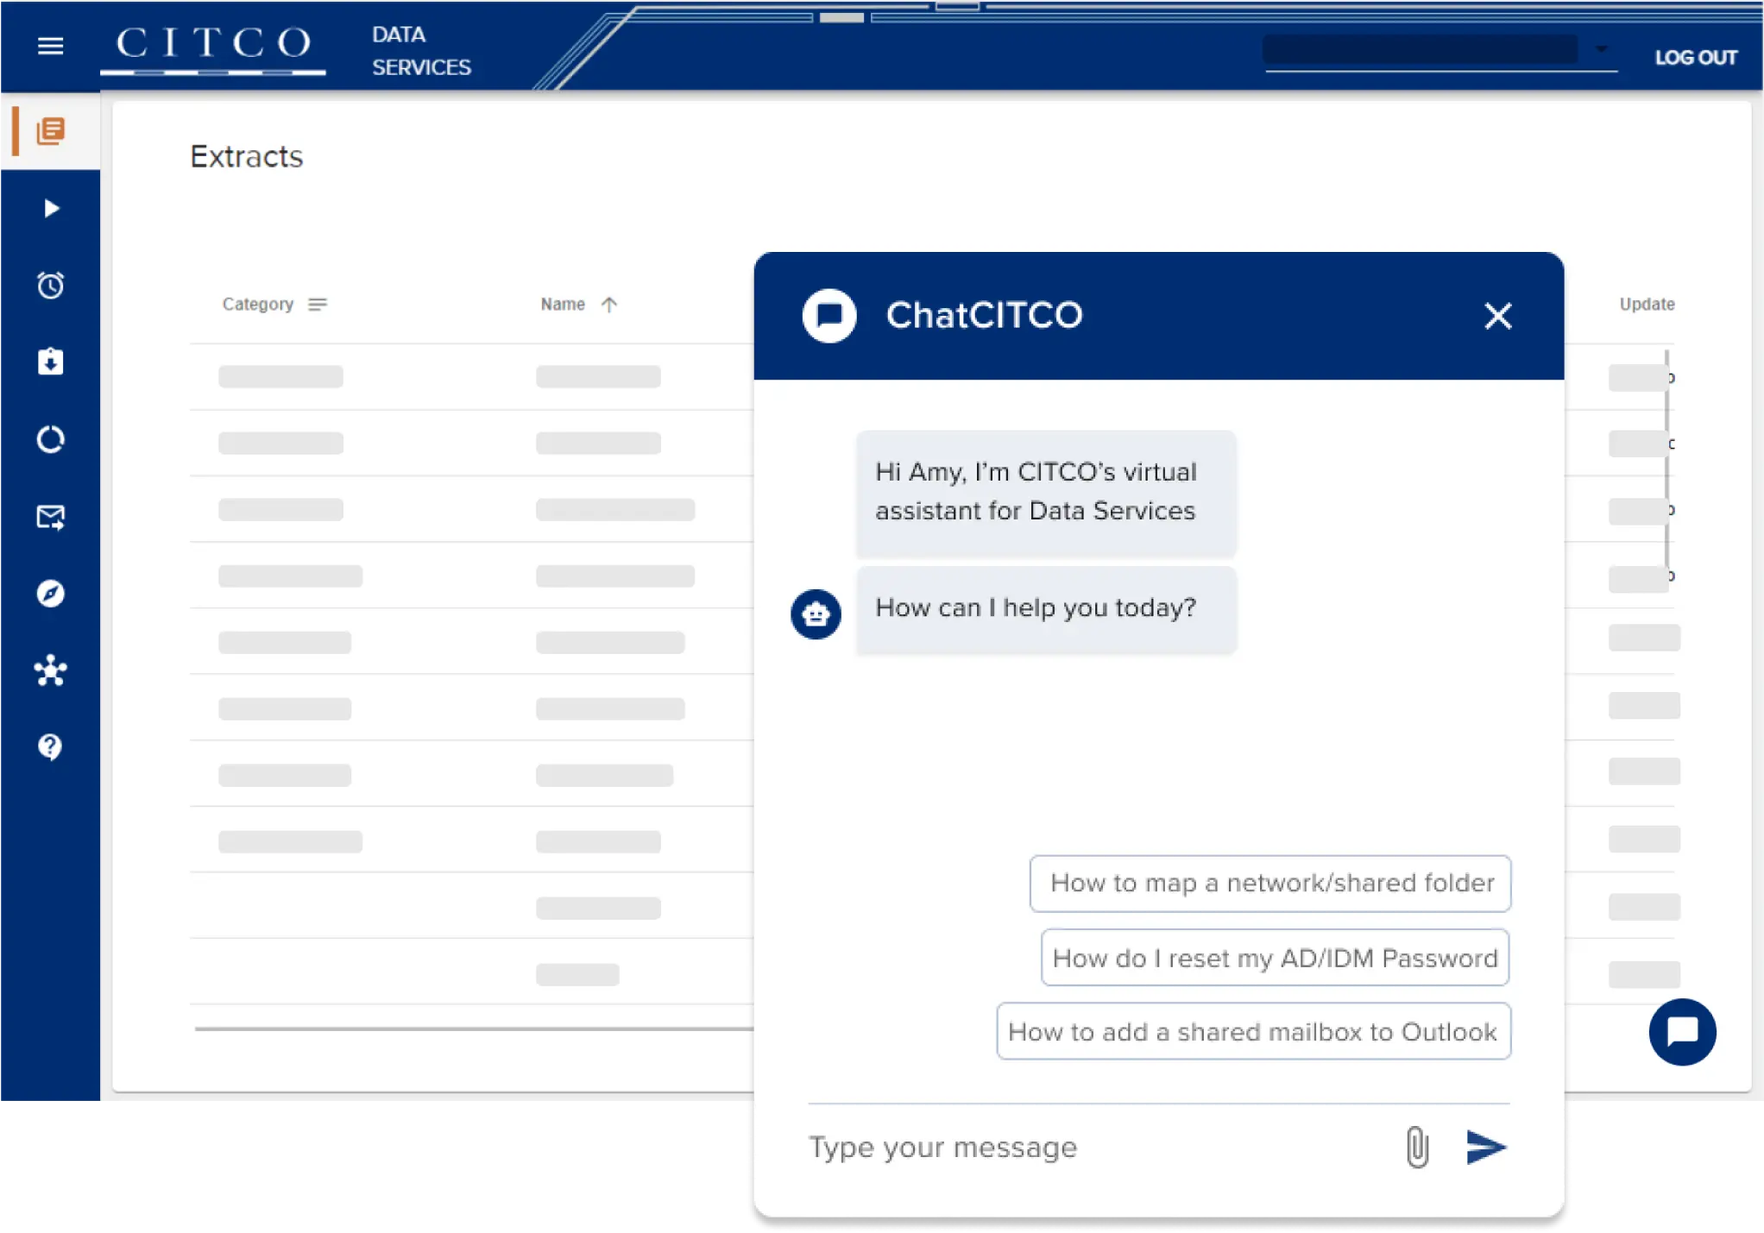This screenshot has width=1764, height=1233.
Task: Open the help question mark icon
Action: click(x=50, y=747)
